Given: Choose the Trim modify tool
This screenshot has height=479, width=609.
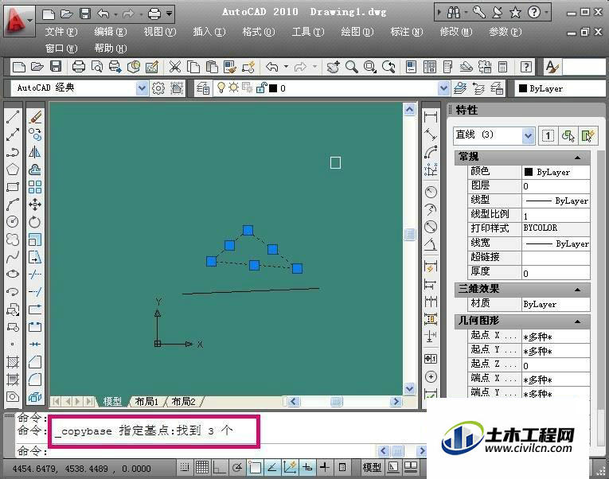Looking at the screenshot, I should [35, 275].
